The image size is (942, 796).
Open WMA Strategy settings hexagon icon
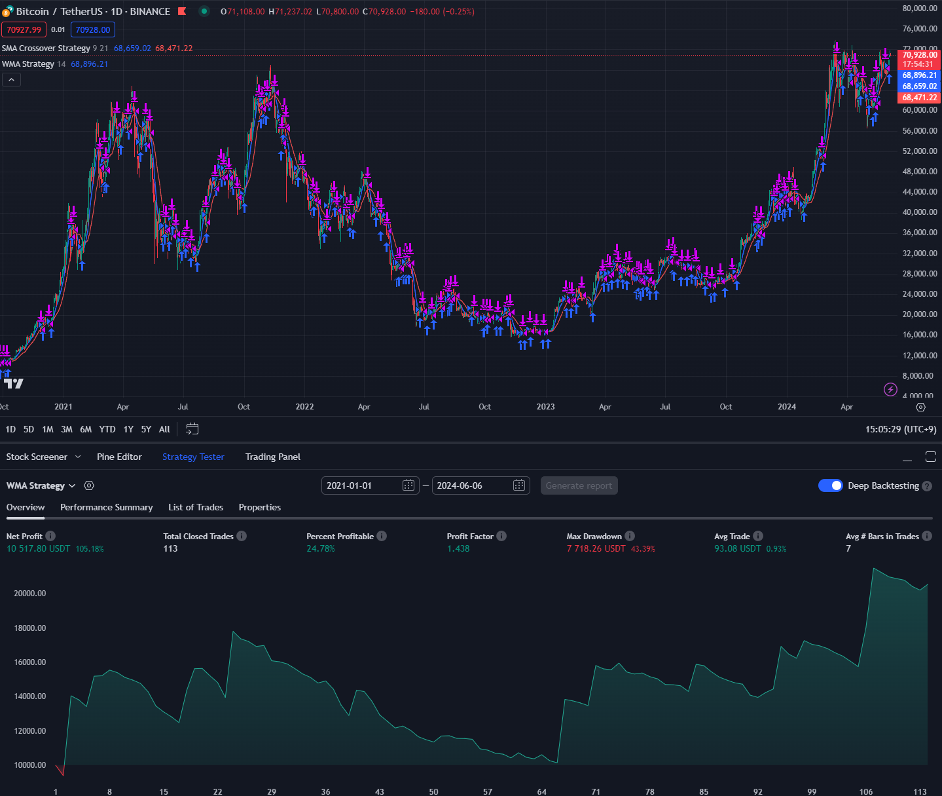click(90, 485)
